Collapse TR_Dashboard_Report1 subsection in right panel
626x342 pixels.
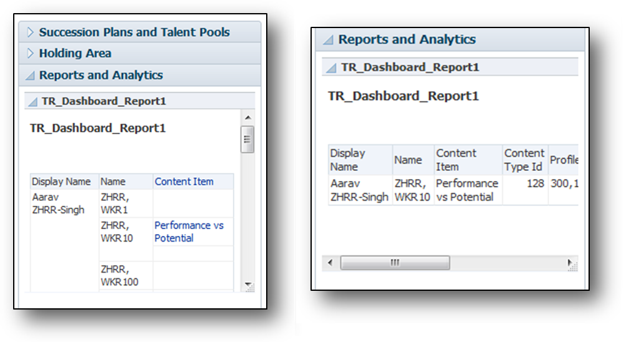(x=332, y=67)
